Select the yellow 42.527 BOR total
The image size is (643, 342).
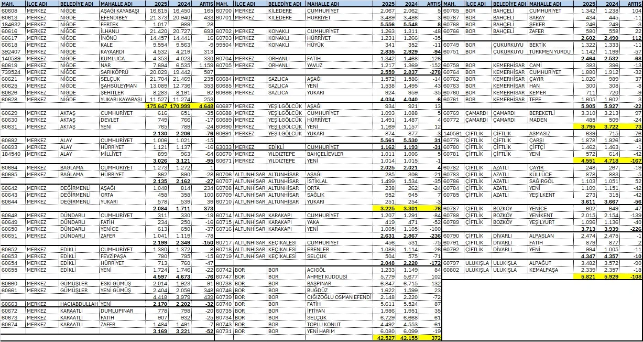point(386,337)
